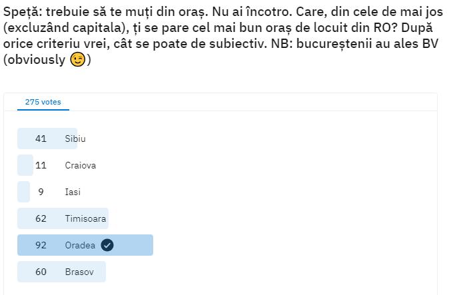Click the Oradea option label

pyautogui.click(x=80, y=245)
